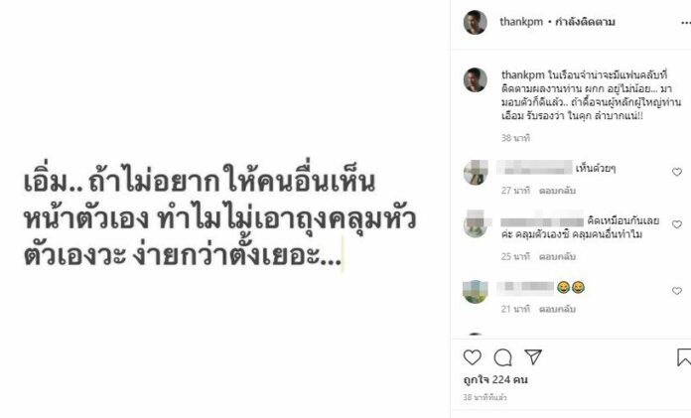Reply to the 27 นาที comment
The width and height of the screenshot is (691, 418).
pyautogui.click(x=558, y=191)
